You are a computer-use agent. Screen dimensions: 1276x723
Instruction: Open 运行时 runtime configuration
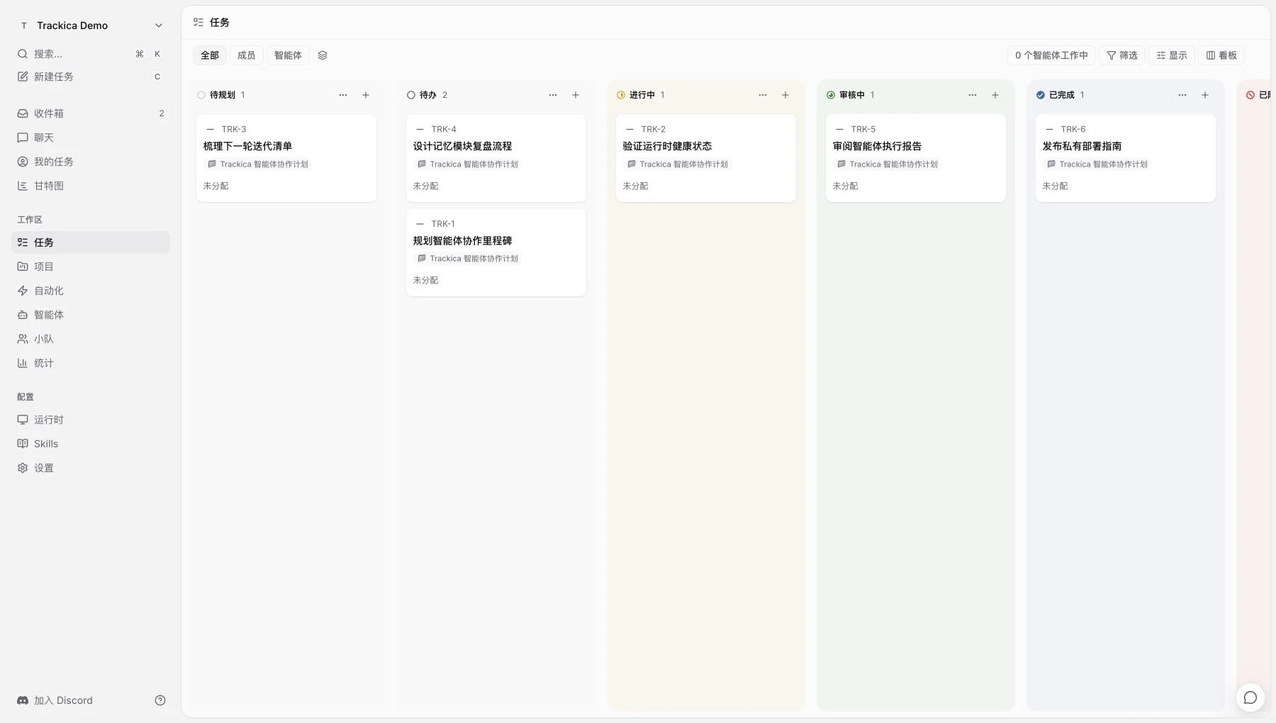click(x=91, y=420)
